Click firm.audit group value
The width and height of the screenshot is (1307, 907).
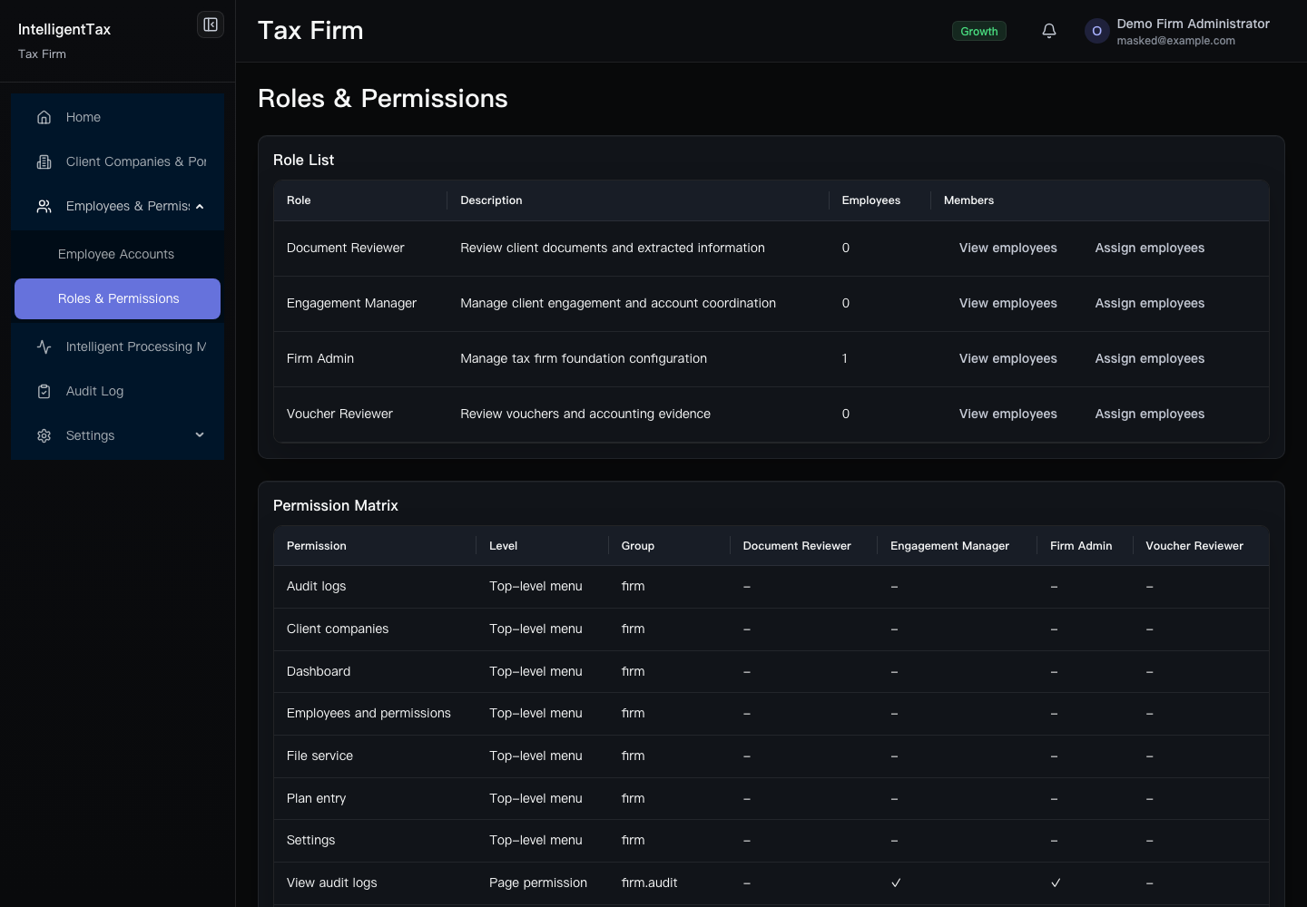click(x=649, y=883)
